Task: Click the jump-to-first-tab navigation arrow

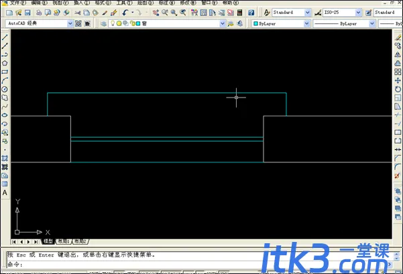Action: 14,241
